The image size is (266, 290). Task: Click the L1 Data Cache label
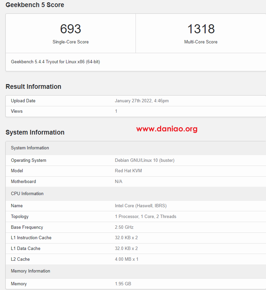click(26, 248)
